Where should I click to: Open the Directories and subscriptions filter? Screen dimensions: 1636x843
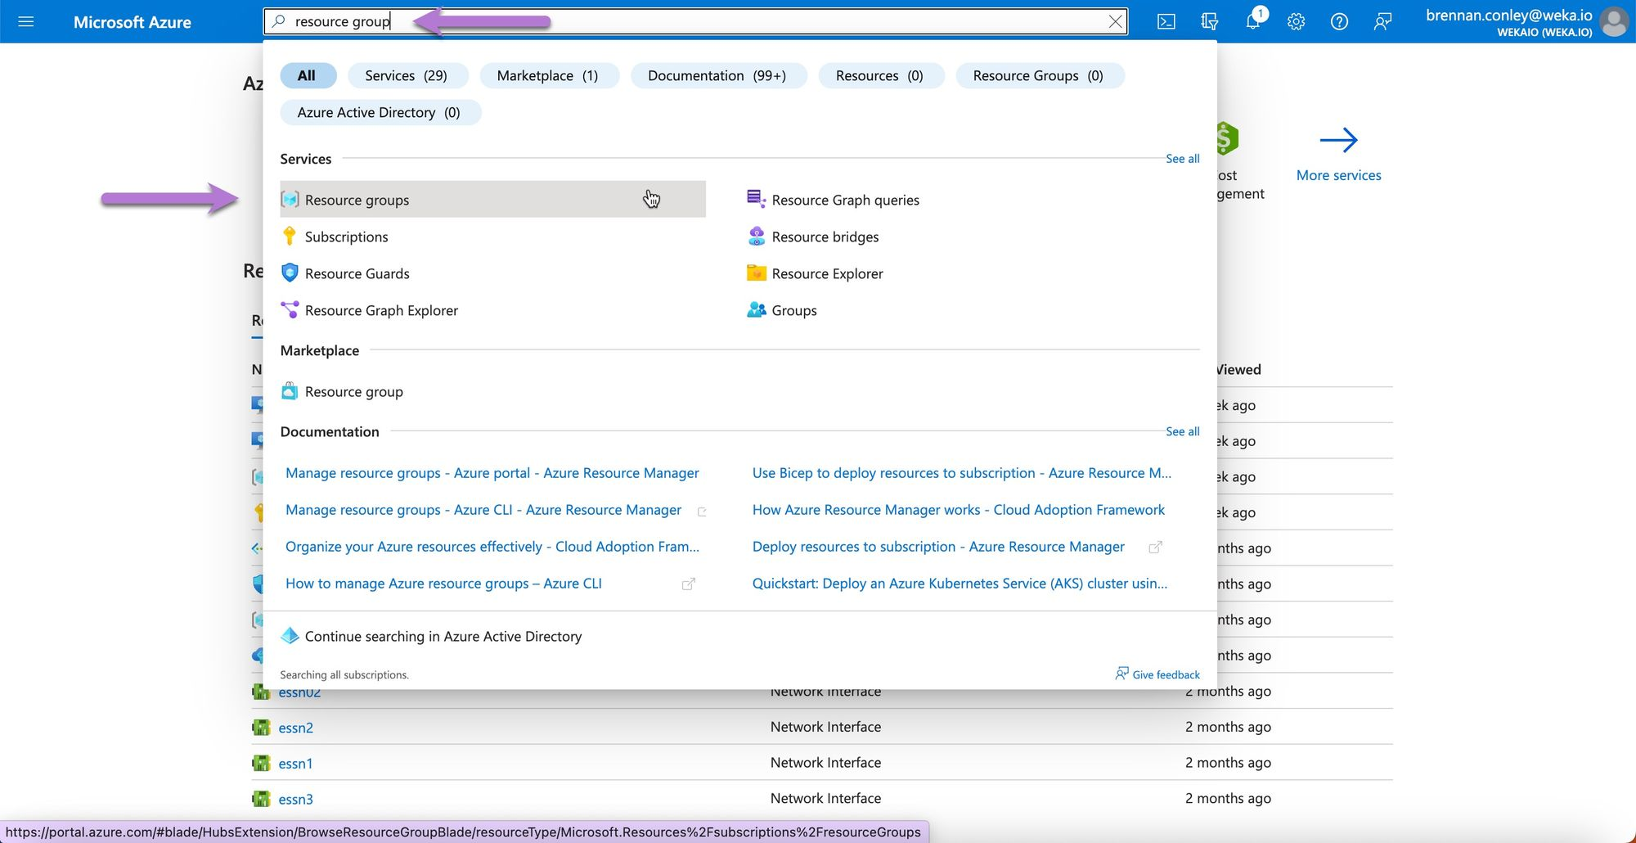pos(1209,21)
